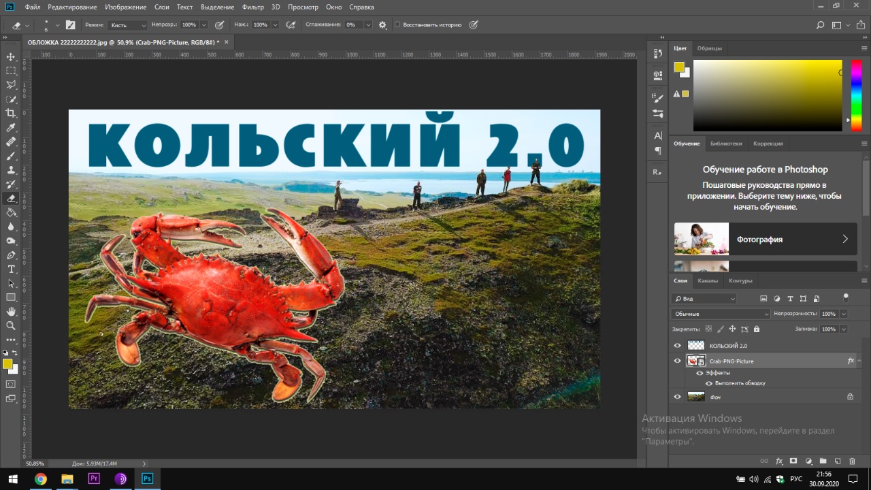Pick the Hand tool

11,311
